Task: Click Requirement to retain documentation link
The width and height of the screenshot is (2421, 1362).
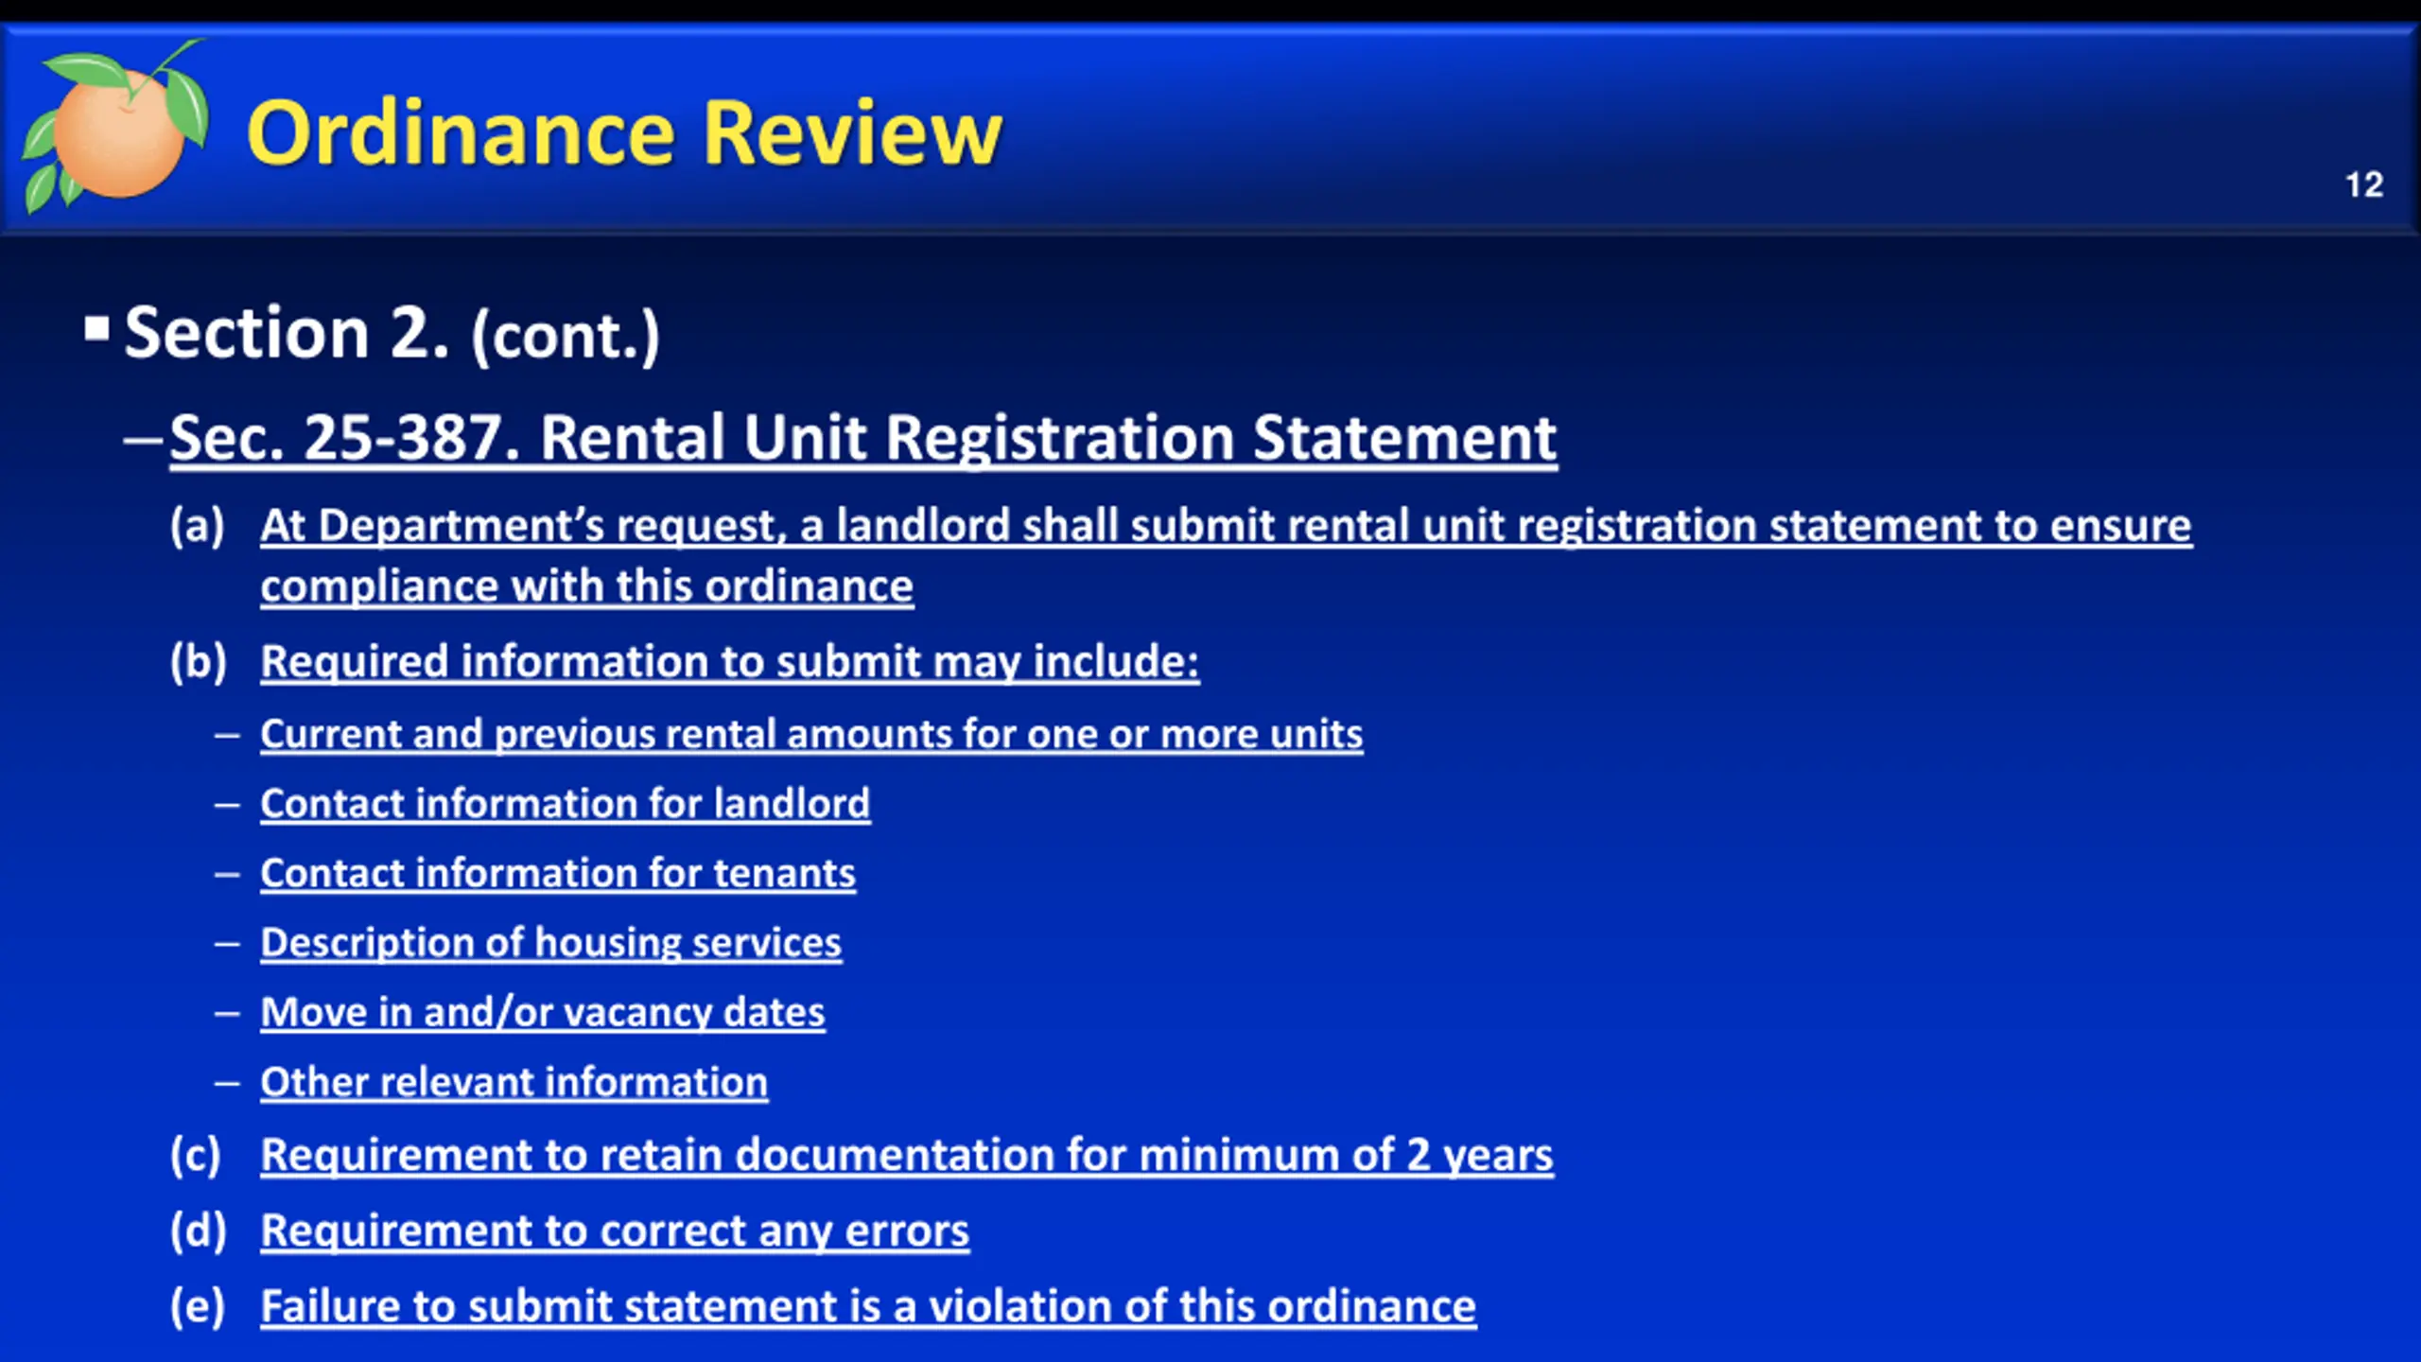Action: (906, 1155)
